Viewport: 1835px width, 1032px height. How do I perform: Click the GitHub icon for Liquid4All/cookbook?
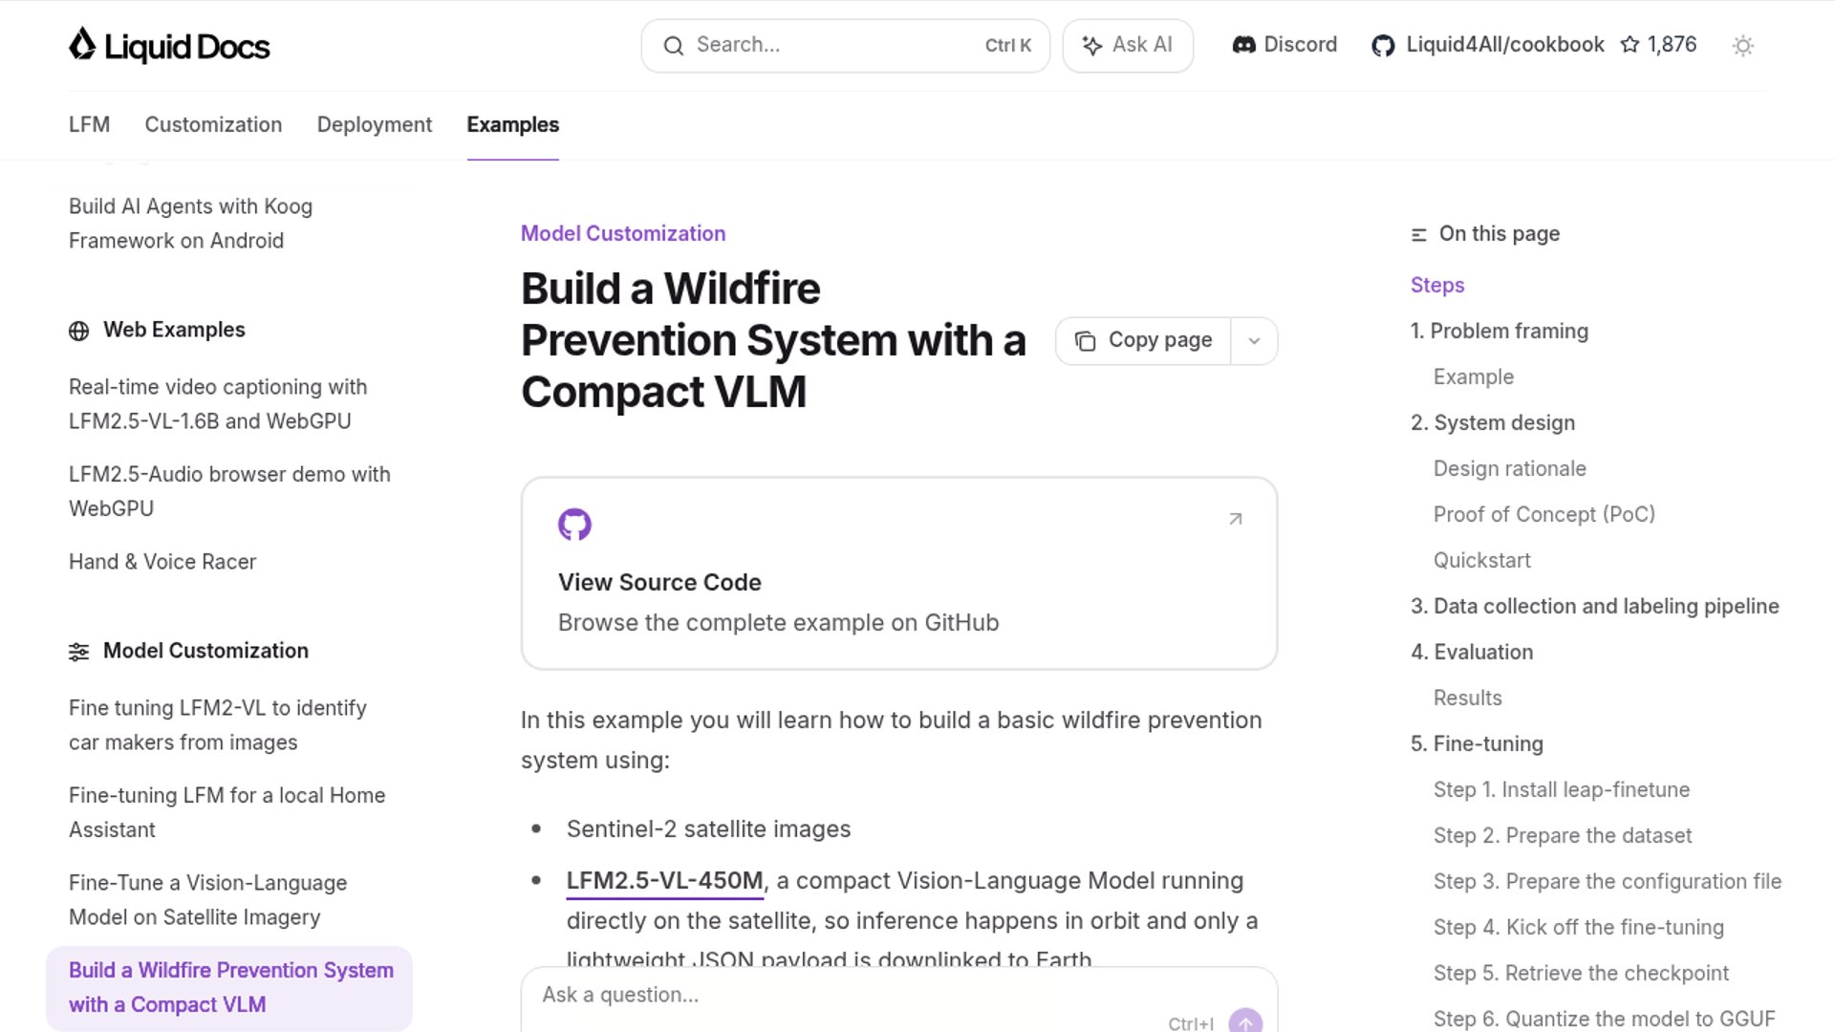pyautogui.click(x=1382, y=46)
